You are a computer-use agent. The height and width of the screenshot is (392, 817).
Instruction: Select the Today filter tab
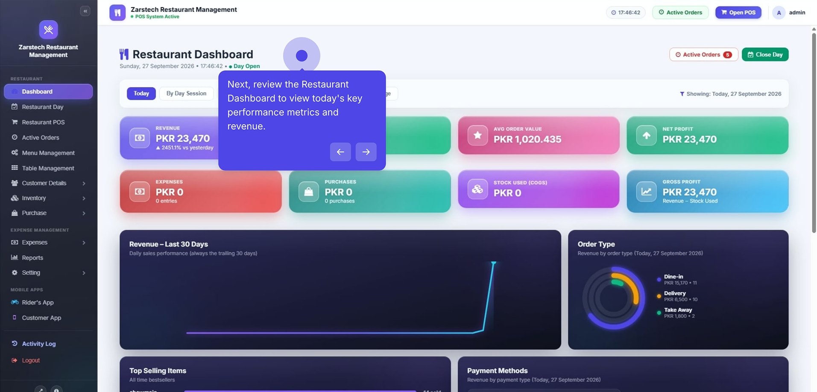point(141,94)
